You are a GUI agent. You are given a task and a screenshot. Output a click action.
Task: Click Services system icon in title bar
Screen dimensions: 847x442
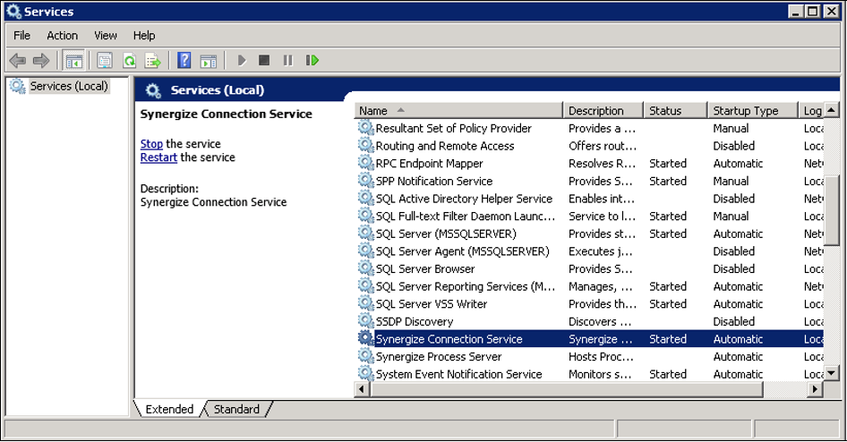[x=13, y=12]
